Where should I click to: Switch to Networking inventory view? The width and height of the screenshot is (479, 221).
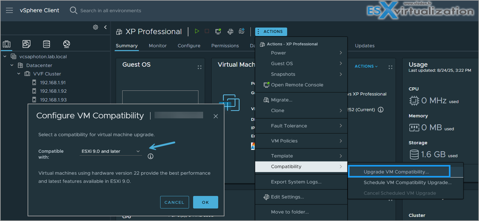click(x=66, y=44)
